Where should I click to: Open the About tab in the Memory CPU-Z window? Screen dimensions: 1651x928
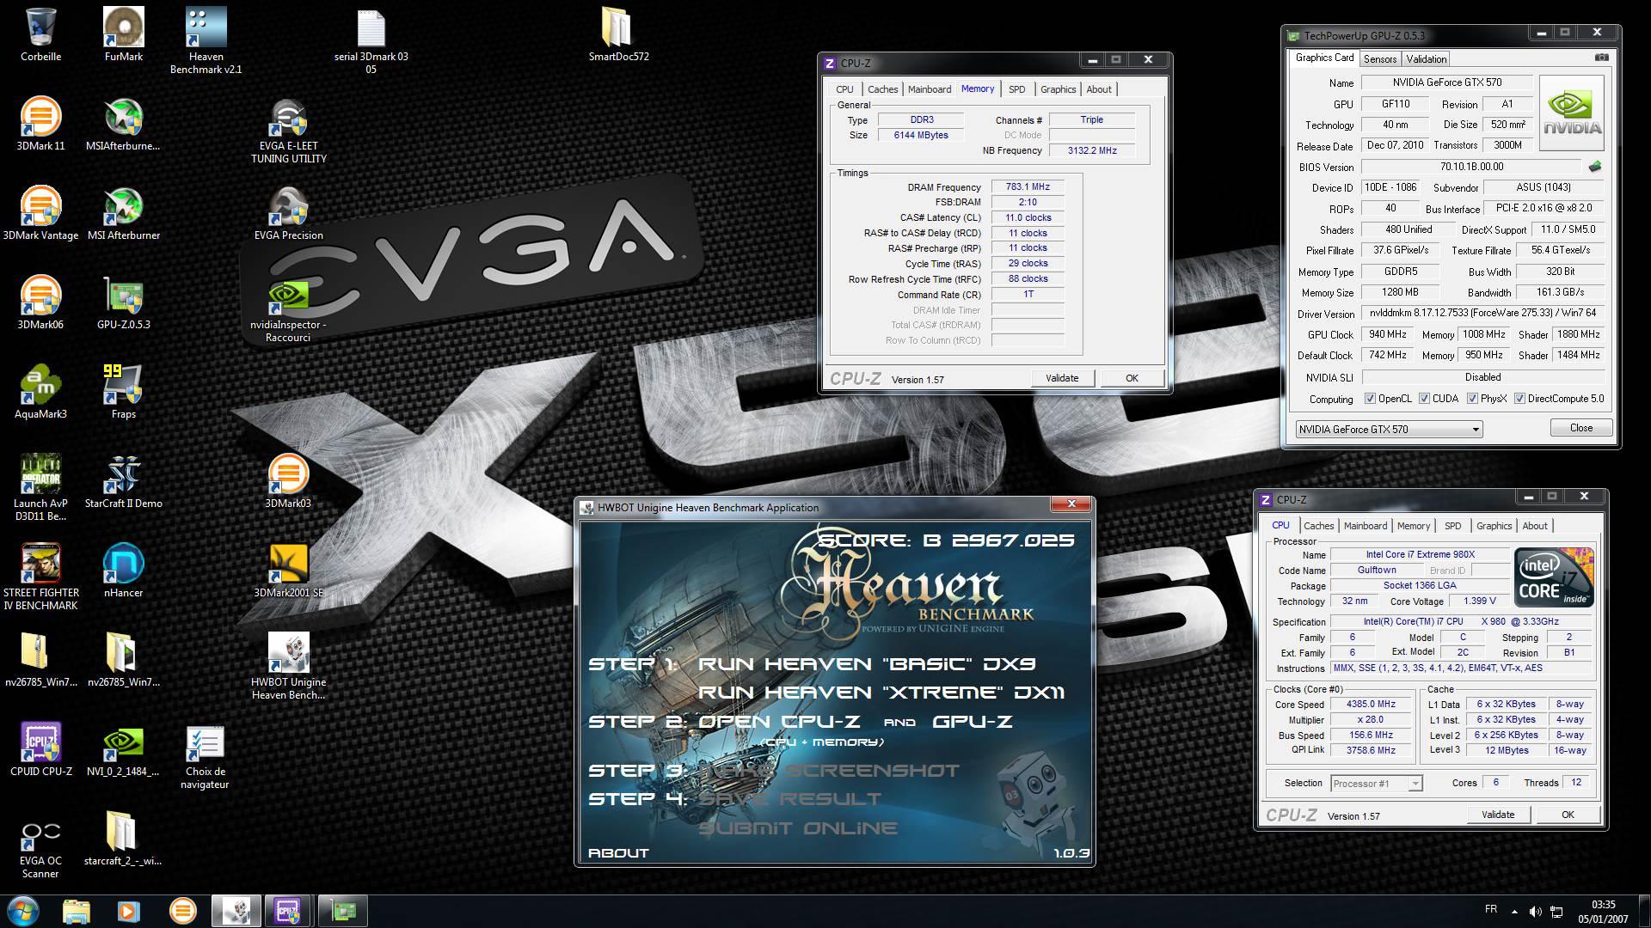click(1098, 89)
